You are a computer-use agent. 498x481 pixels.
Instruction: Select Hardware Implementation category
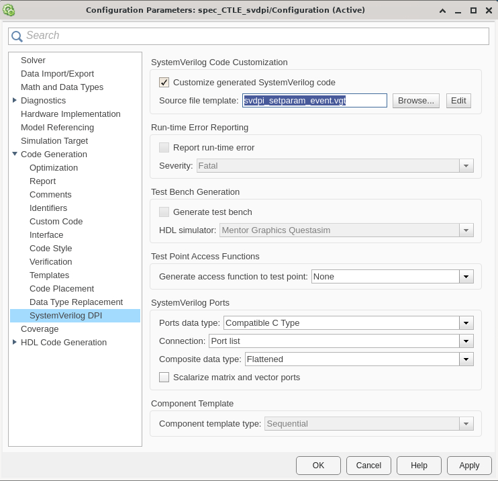point(70,114)
